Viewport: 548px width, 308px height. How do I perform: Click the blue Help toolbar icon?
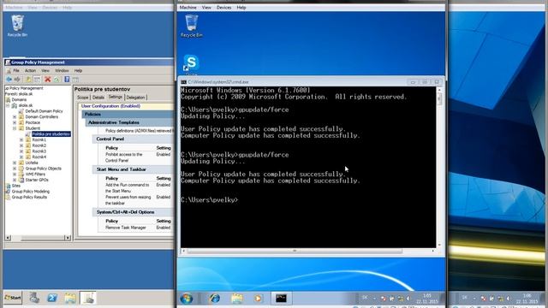[67, 80]
